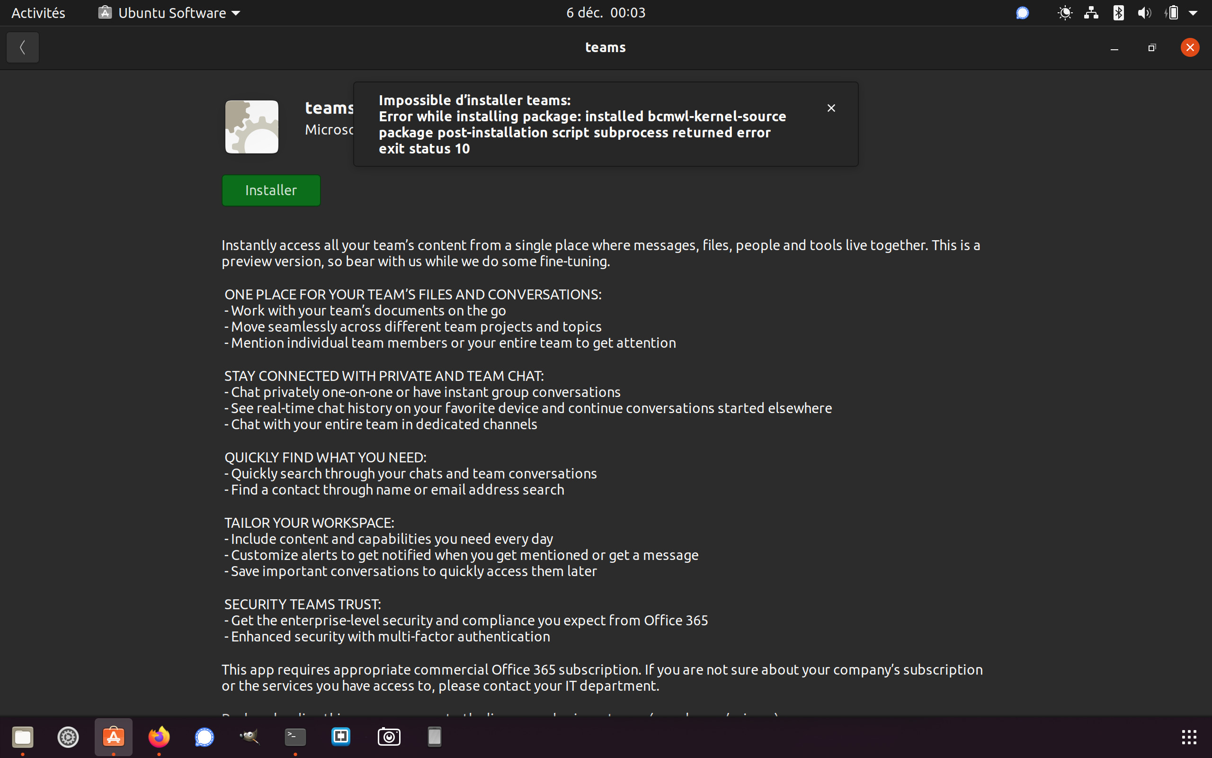Viewport: 1212px width, 758px height.
Task: Open GIMP from the dock
Action: coord(250,736)
